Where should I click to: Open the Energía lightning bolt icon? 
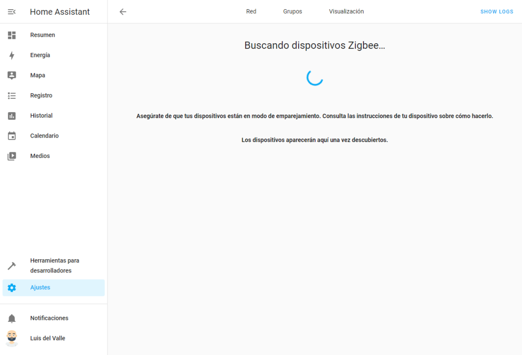(x=12, y=55)
